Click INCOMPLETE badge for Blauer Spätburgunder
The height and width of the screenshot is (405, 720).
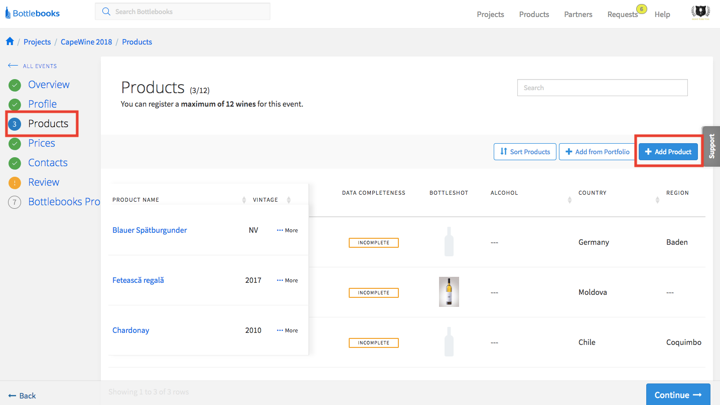374,243
